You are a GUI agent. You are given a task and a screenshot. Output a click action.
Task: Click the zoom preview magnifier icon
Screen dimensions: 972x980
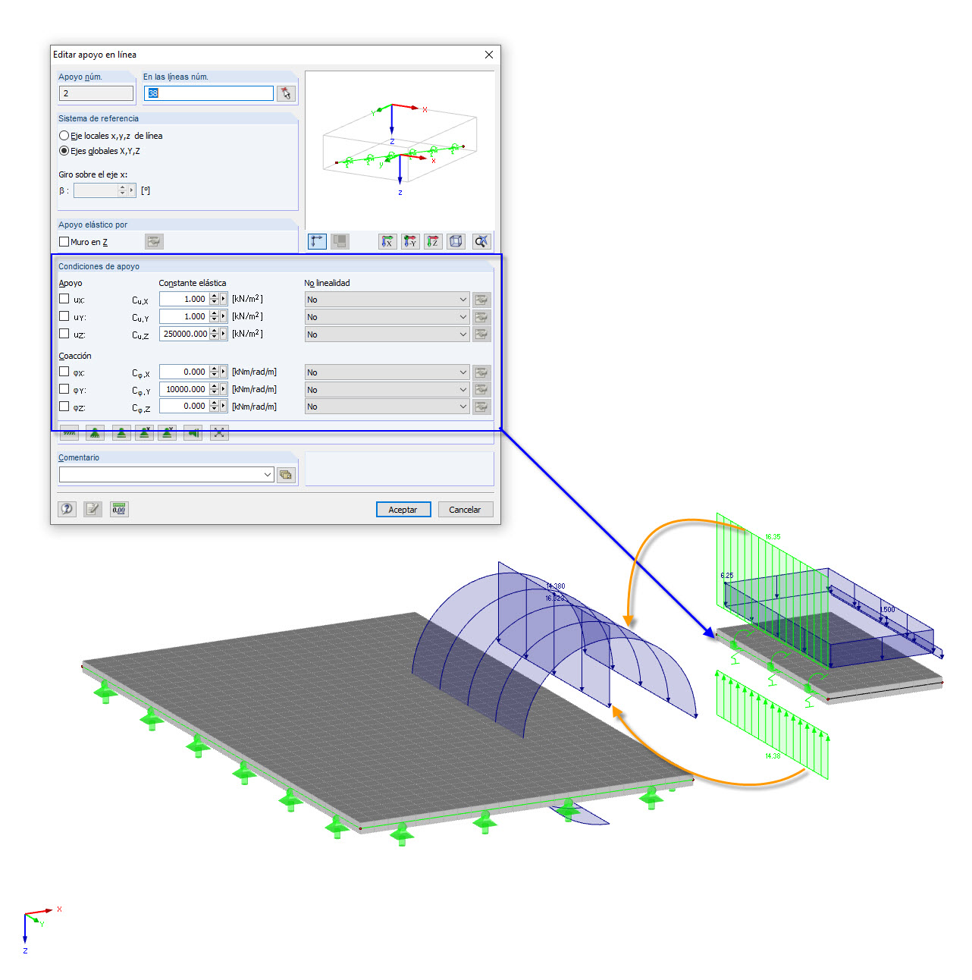481,241
